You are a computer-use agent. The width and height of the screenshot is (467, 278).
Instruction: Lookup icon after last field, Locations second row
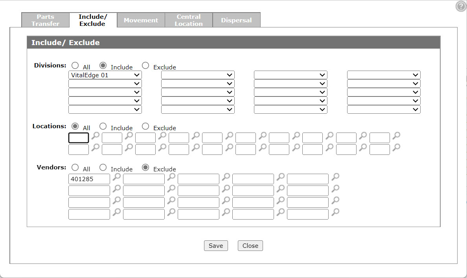point(396,147)
